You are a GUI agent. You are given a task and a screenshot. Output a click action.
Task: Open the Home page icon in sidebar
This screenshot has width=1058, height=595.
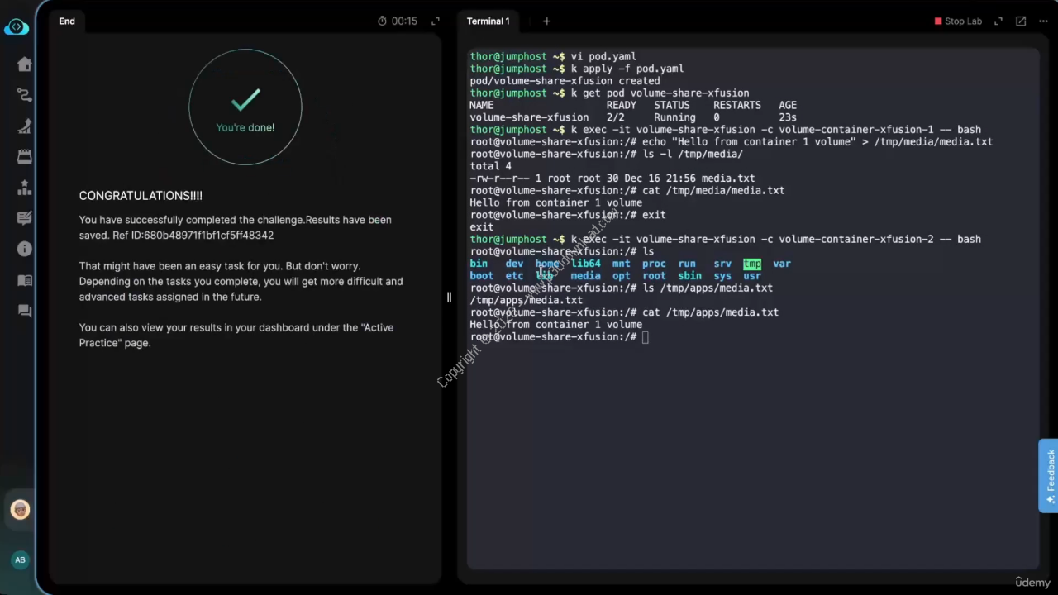point(24,64)
